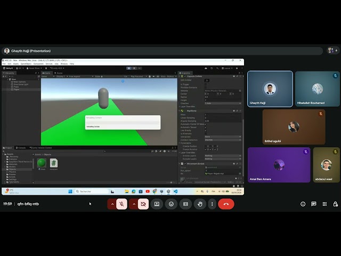
Task: Select the Green material asset thumbnail
Action: pos(42,163)
